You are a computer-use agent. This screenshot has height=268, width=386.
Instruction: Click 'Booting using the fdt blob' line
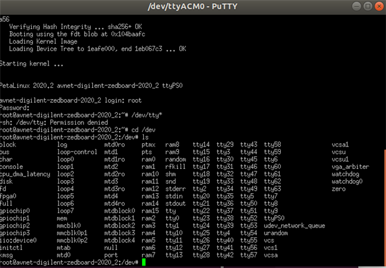pyautogui.click(x=77, y=34)
